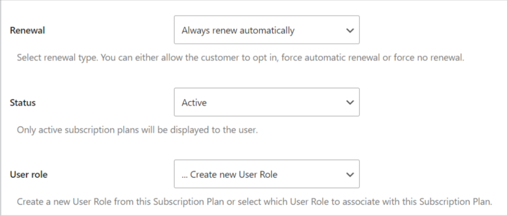
Task: Open the Renewal dropdown
Action: pyautogui.click(x=266, y=30)
